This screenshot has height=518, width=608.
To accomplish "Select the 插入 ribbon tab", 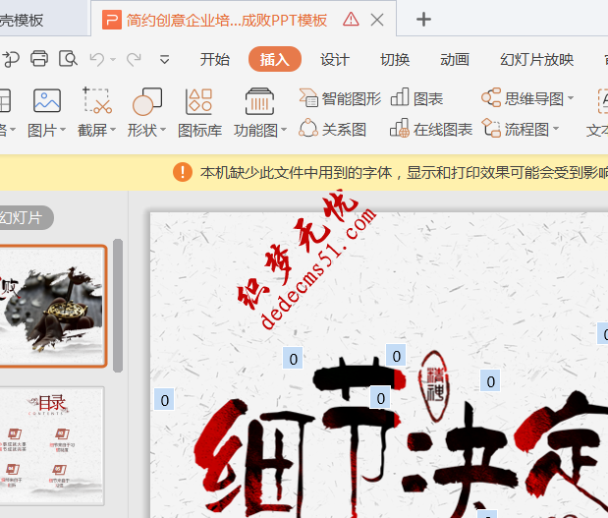I will pyautogui.click(x=274, y=59).
